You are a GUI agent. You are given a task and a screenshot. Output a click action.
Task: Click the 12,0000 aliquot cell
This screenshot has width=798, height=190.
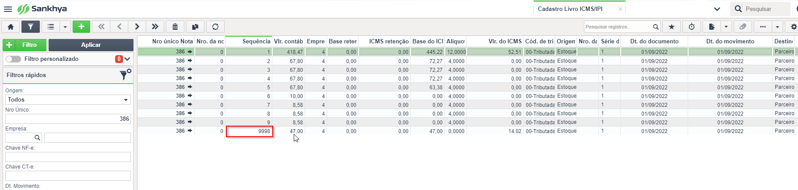pos(456,52)
